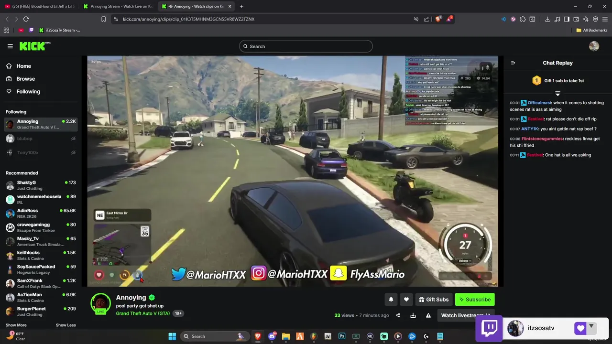Close the Annoying Watch clips tab
This screenshot has height=344, width=612.
(x=230, y=6)
